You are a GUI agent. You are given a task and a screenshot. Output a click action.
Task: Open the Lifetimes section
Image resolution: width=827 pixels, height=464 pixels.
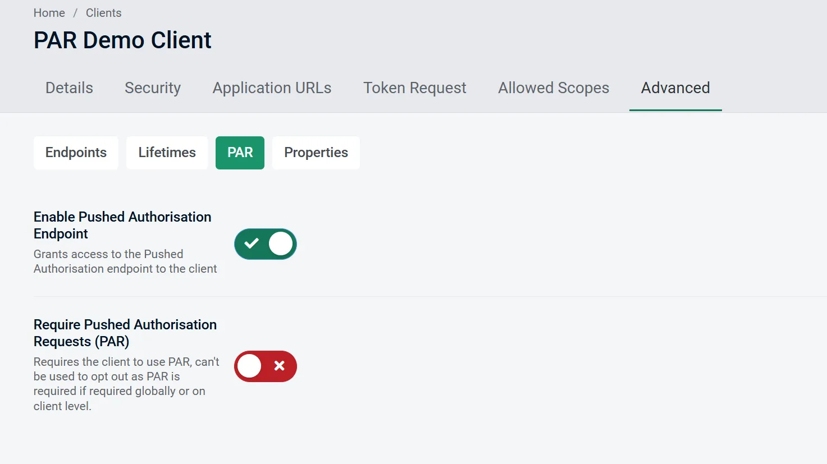167,153
